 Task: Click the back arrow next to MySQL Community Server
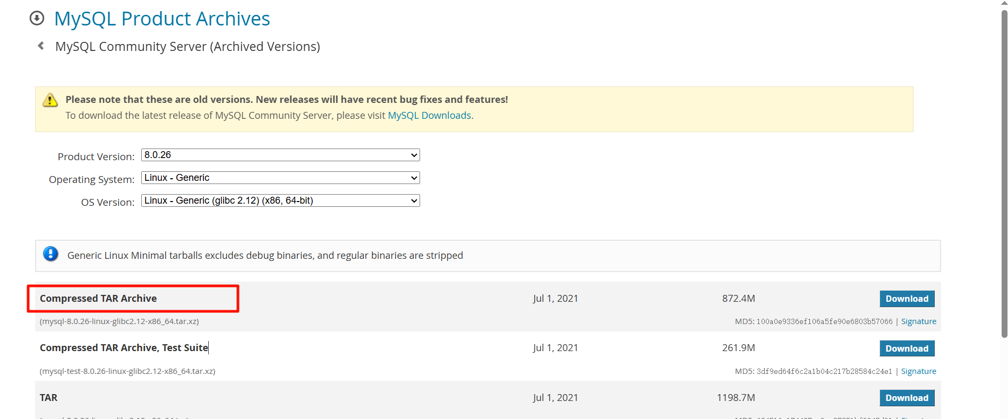pos(41,46)
